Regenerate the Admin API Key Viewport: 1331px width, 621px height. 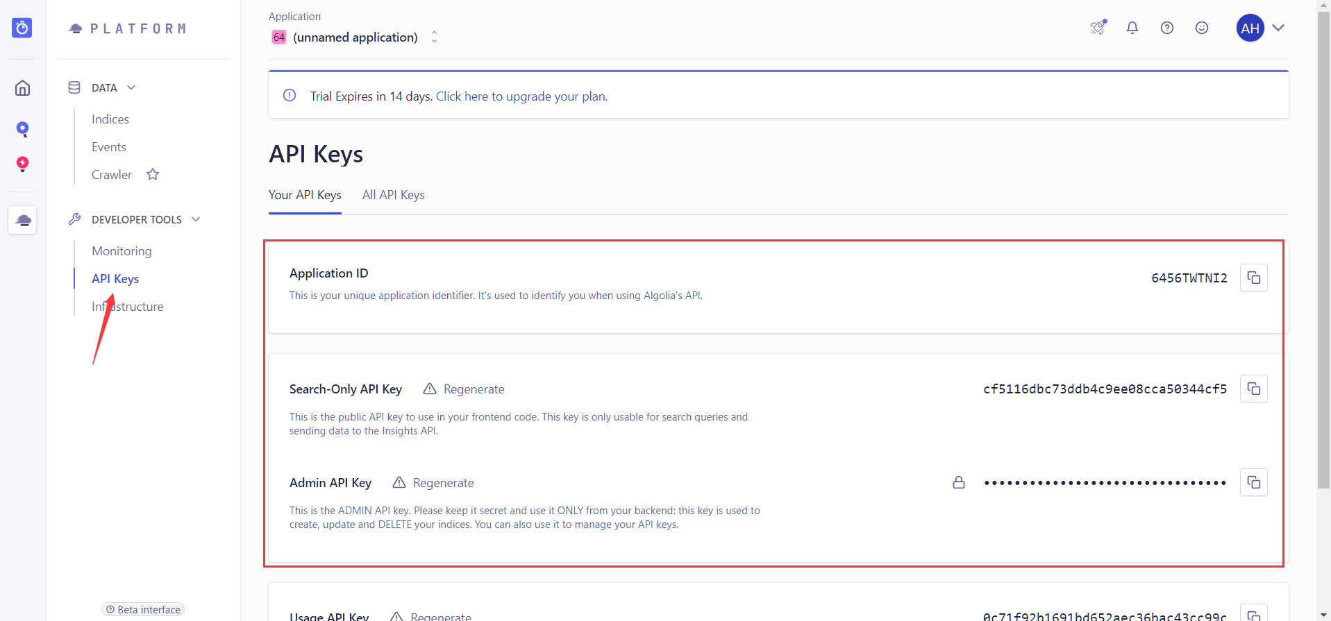[444, 483]
